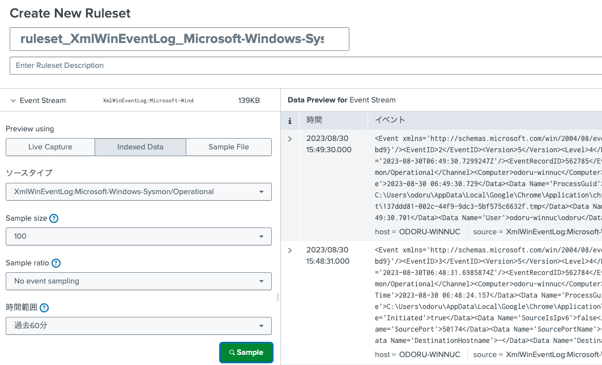This screenshot has height=365, width=602.
Task: Collapse the Event Stream section chevron
Action: point(13,101)
